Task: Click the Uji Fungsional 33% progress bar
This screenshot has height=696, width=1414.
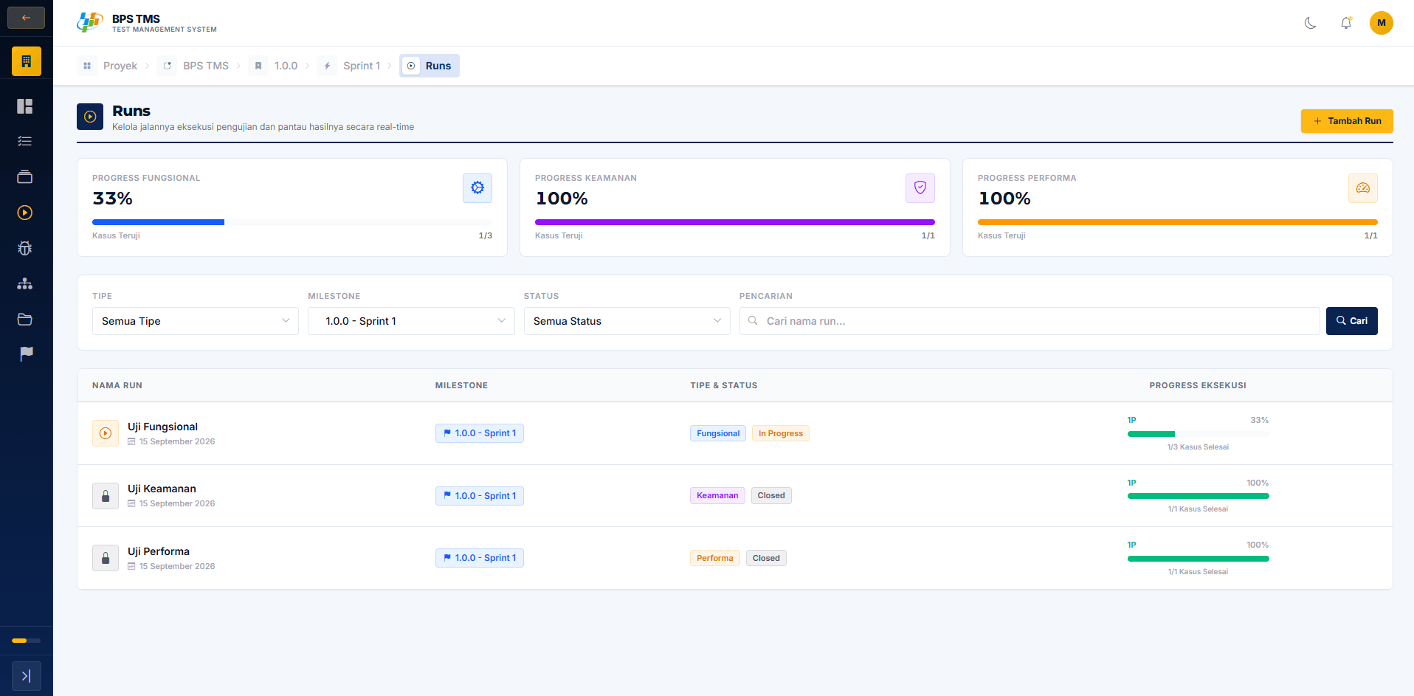Action: point(1199,434)
